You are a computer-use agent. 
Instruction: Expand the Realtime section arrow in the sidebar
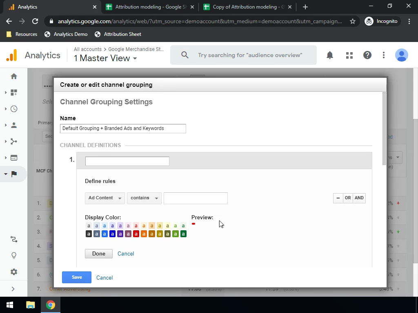[6, 109]
